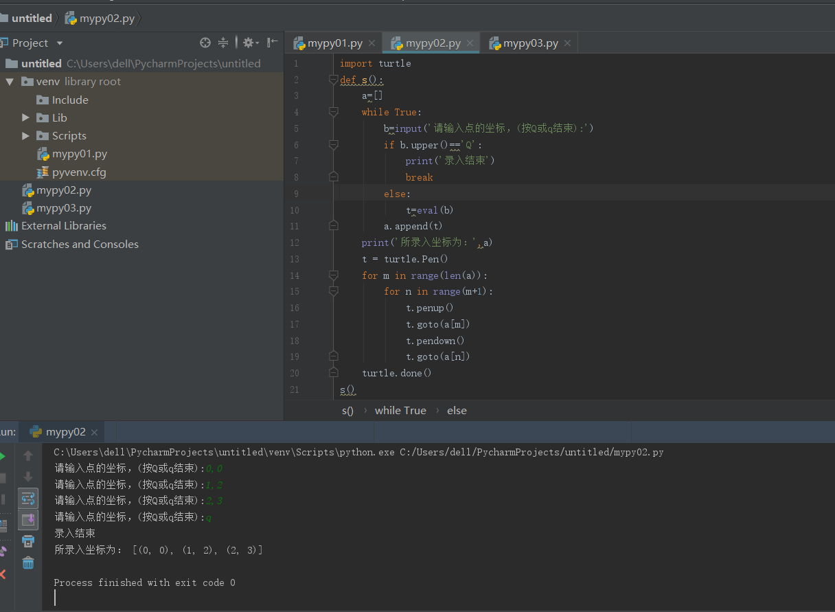Click the 'Process finished with exit code 0' line
Screen dimensions: 835x612
click(x=144, y=582)
